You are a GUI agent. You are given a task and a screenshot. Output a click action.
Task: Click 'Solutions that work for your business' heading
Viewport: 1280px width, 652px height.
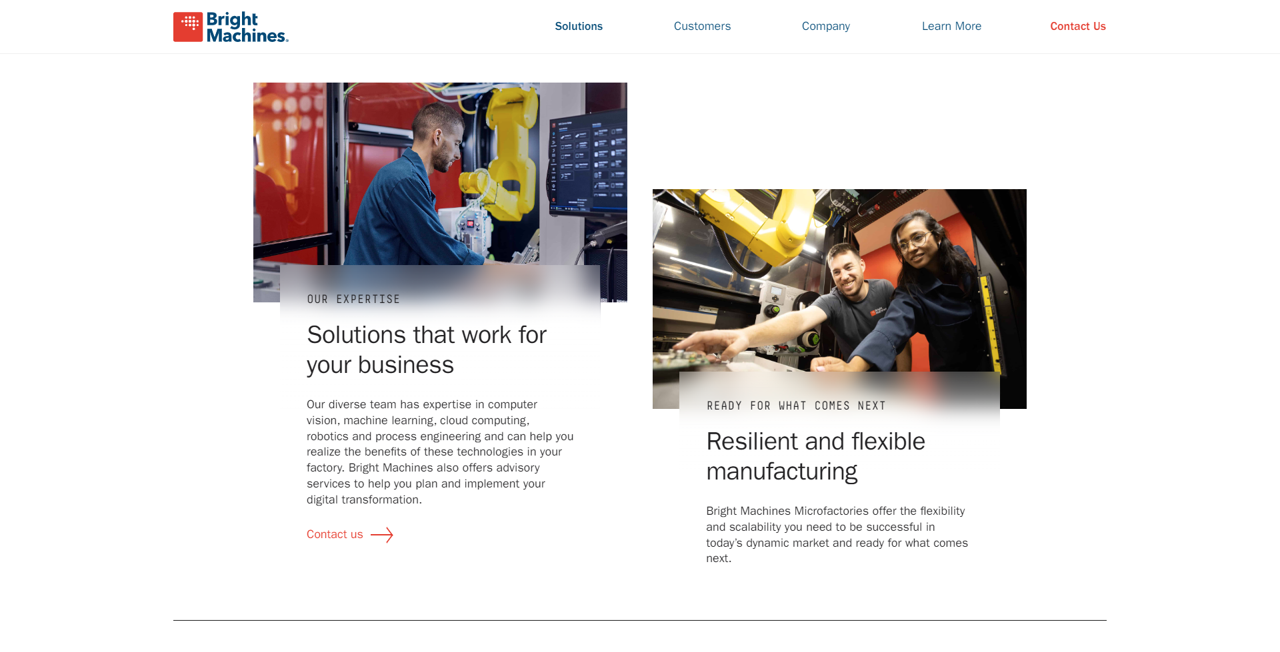(x=427, y=350)
